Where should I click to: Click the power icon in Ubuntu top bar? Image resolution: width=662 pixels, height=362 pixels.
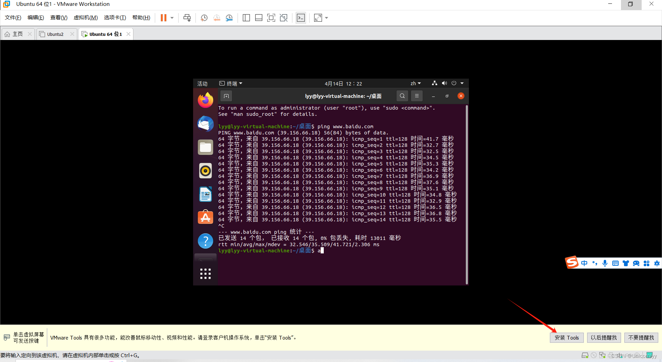coord(454,83)
